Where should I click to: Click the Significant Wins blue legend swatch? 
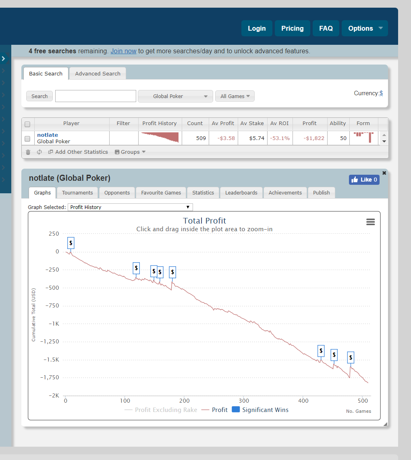pos(236,410)
